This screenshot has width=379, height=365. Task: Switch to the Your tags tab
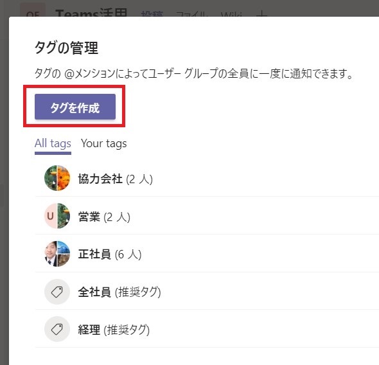point(103,143)
